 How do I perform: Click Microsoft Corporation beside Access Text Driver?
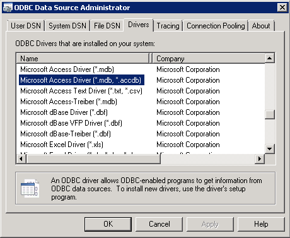pos(188,91)
